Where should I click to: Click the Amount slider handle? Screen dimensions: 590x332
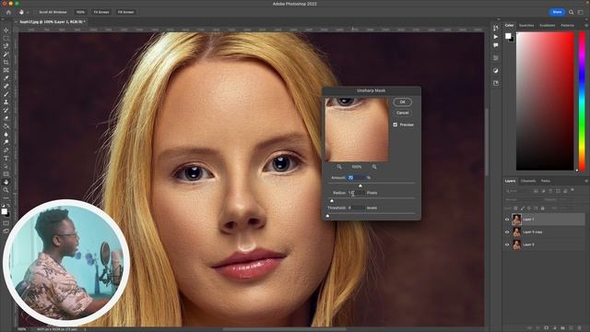360,185
